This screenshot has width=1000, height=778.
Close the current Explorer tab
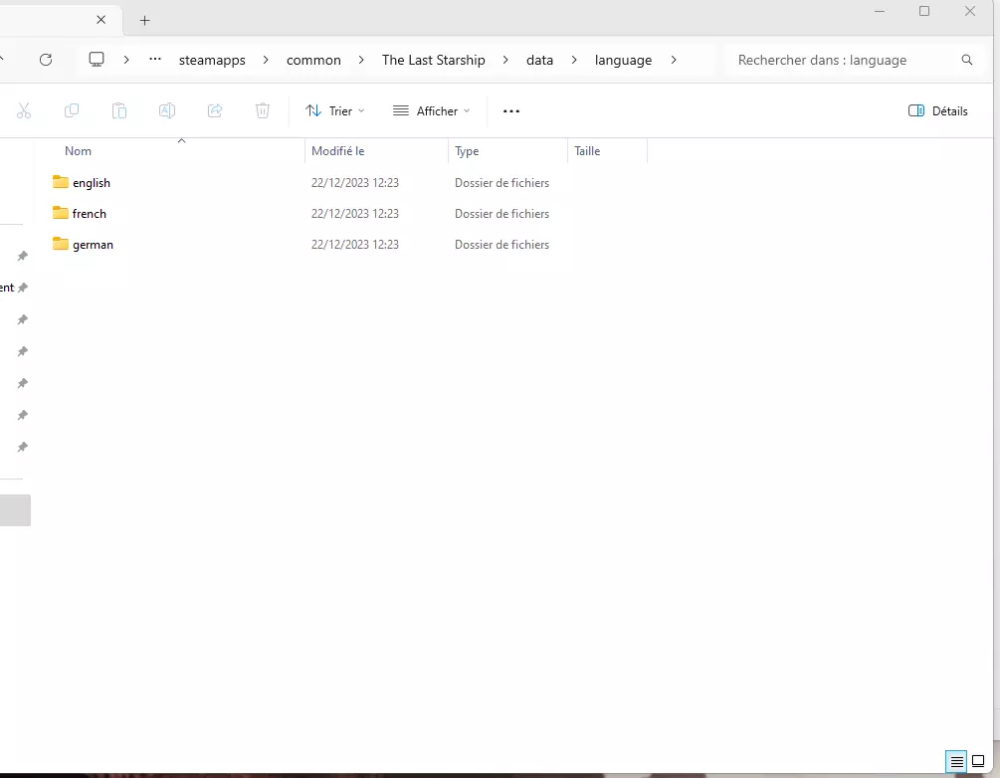100,20
